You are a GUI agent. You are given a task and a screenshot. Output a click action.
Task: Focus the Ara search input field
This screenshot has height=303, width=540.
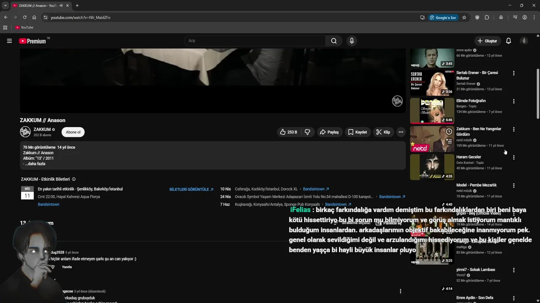(255, 41)
